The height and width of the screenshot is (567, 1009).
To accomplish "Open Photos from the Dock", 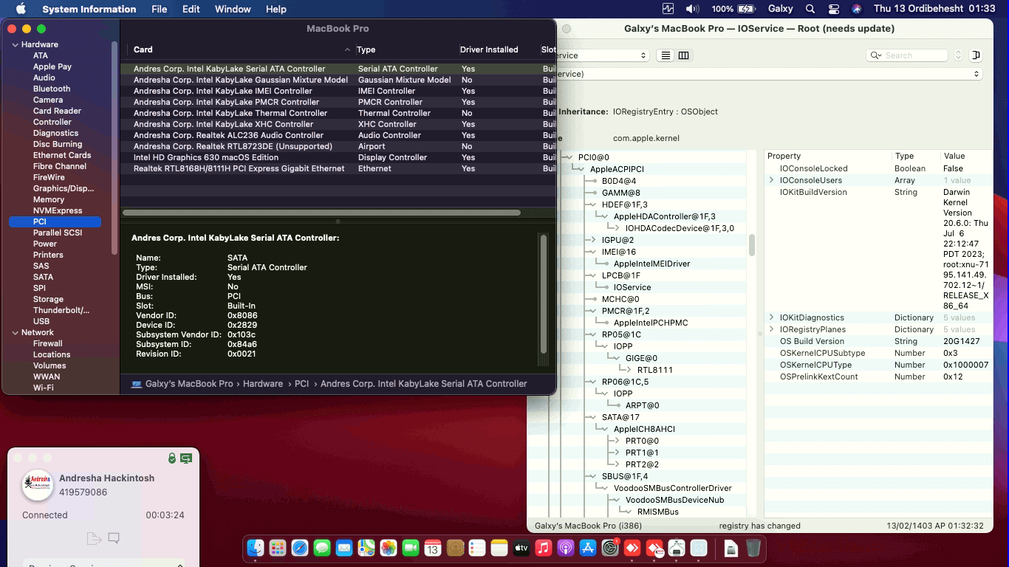I will [x=389, y=548].
